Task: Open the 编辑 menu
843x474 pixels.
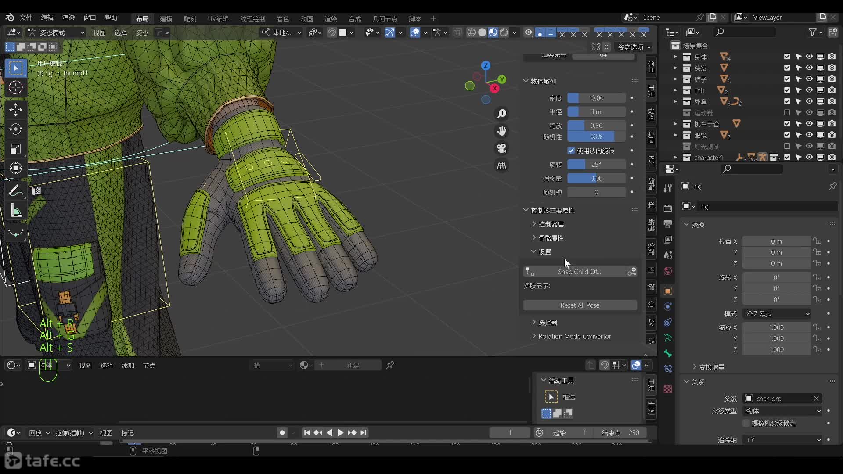Action: point(47,18)
